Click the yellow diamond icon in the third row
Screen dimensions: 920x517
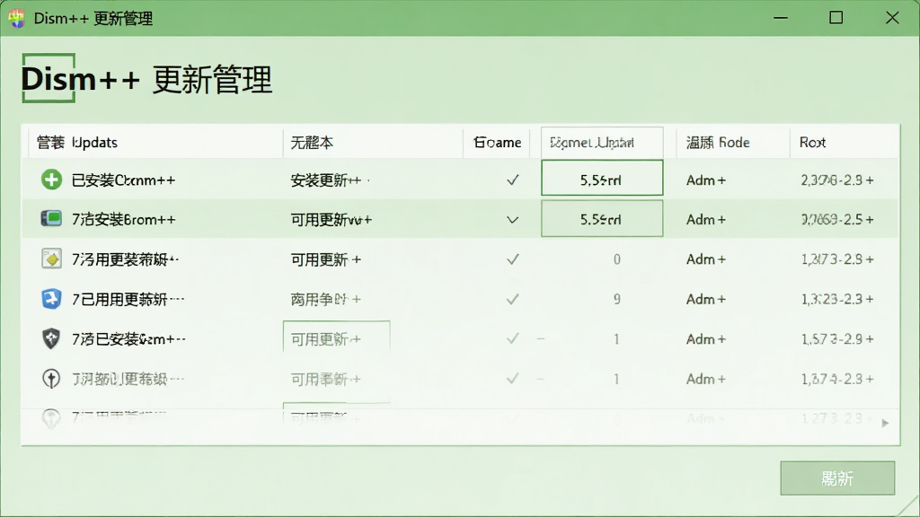tap(51, 258)
